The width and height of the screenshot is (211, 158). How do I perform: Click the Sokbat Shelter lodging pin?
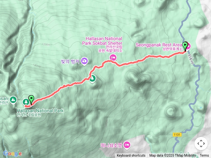pos(113,58)
